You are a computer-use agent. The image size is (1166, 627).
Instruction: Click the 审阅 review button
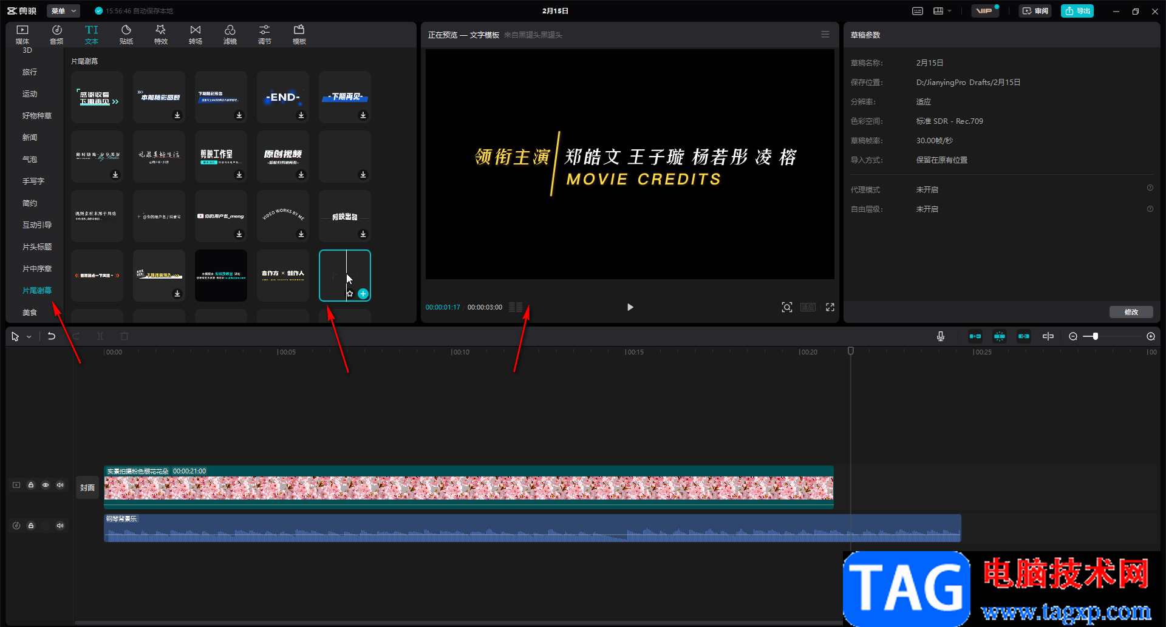[1035, 11]
